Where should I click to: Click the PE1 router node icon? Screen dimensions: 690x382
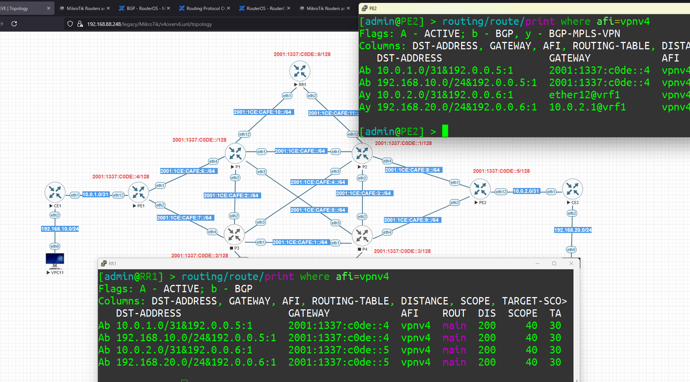(138, 192)
